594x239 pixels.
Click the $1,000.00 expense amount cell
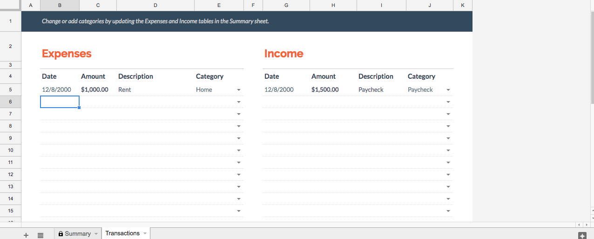tap(94, 89)
